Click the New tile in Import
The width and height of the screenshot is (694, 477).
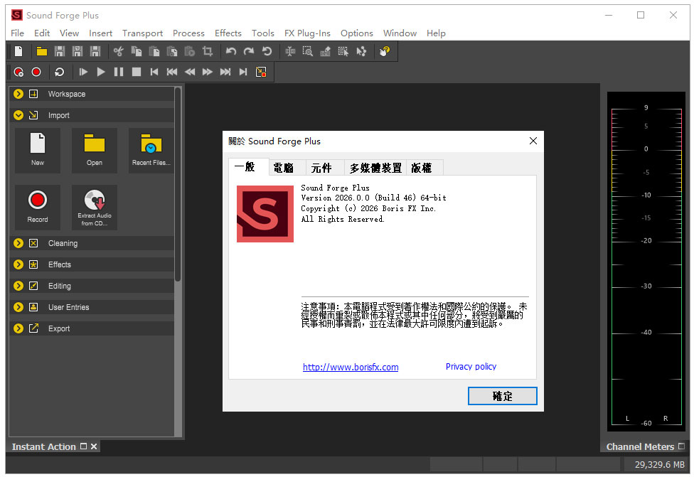tap(38, 151)
